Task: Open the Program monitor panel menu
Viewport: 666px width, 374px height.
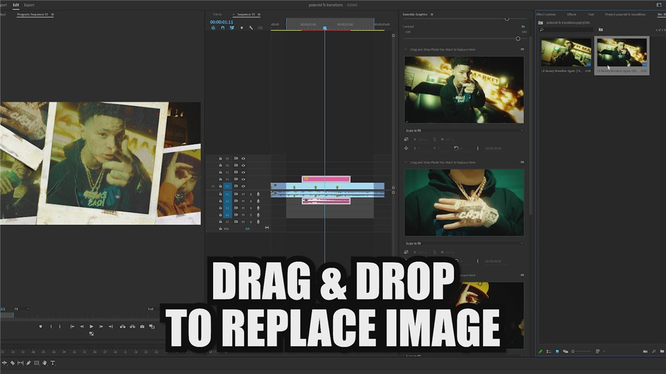Action: point(53,14)
